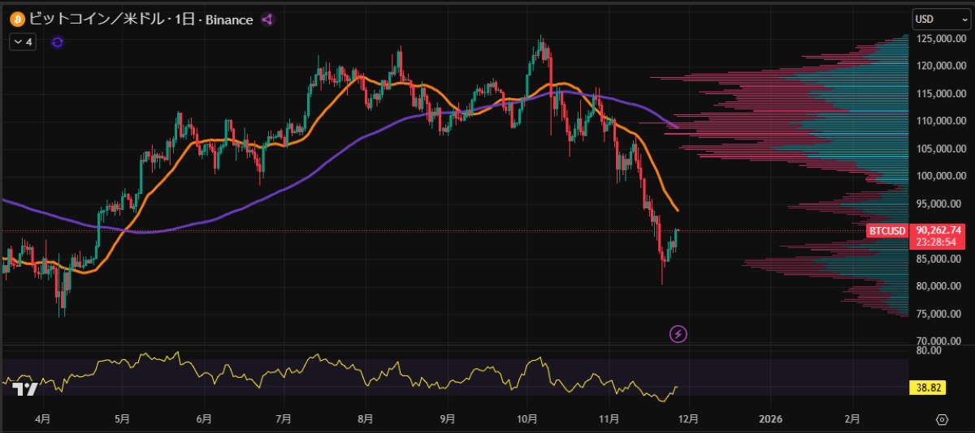Screen dimensions: 975x433
Task: Click the BTCUSD price label tag
Action: (887, 231)
